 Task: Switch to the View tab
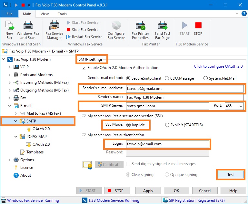(x=45, y=14)
